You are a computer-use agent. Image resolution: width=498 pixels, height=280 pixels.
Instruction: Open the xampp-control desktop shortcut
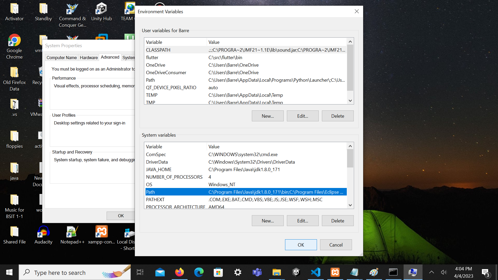pos(101,235)
